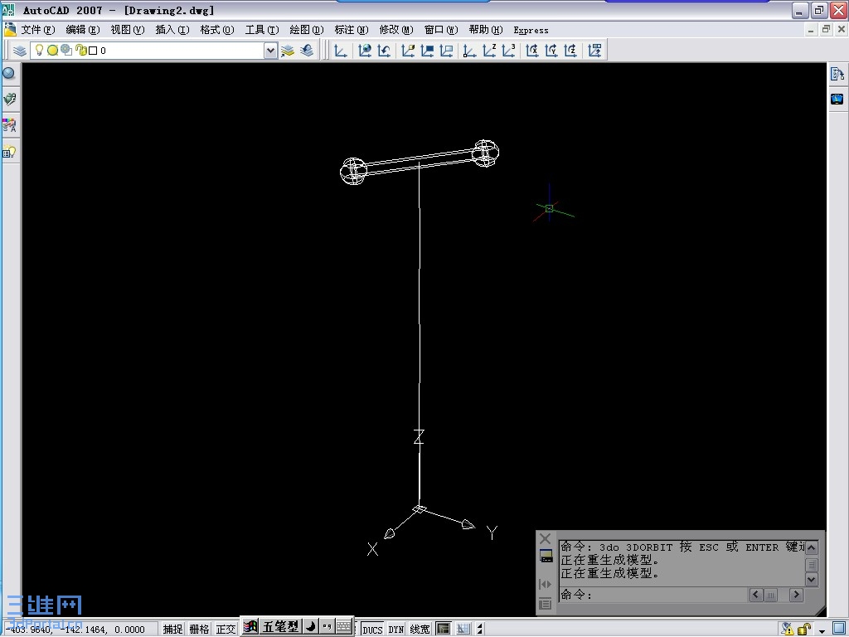This screenshot has height=637, width=849.
Task: Open the Express menu
Action: 531,31
